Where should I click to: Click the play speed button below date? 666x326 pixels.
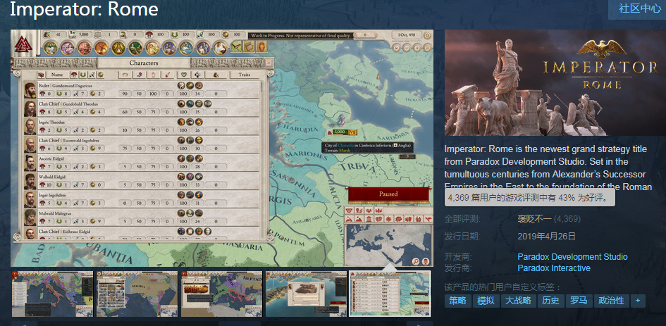(x=395, y=48)
